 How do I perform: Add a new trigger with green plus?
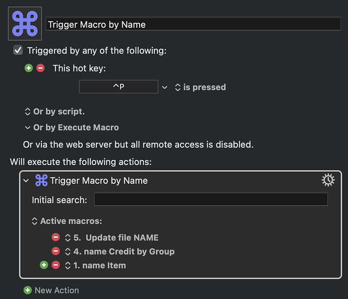(29, 68)
